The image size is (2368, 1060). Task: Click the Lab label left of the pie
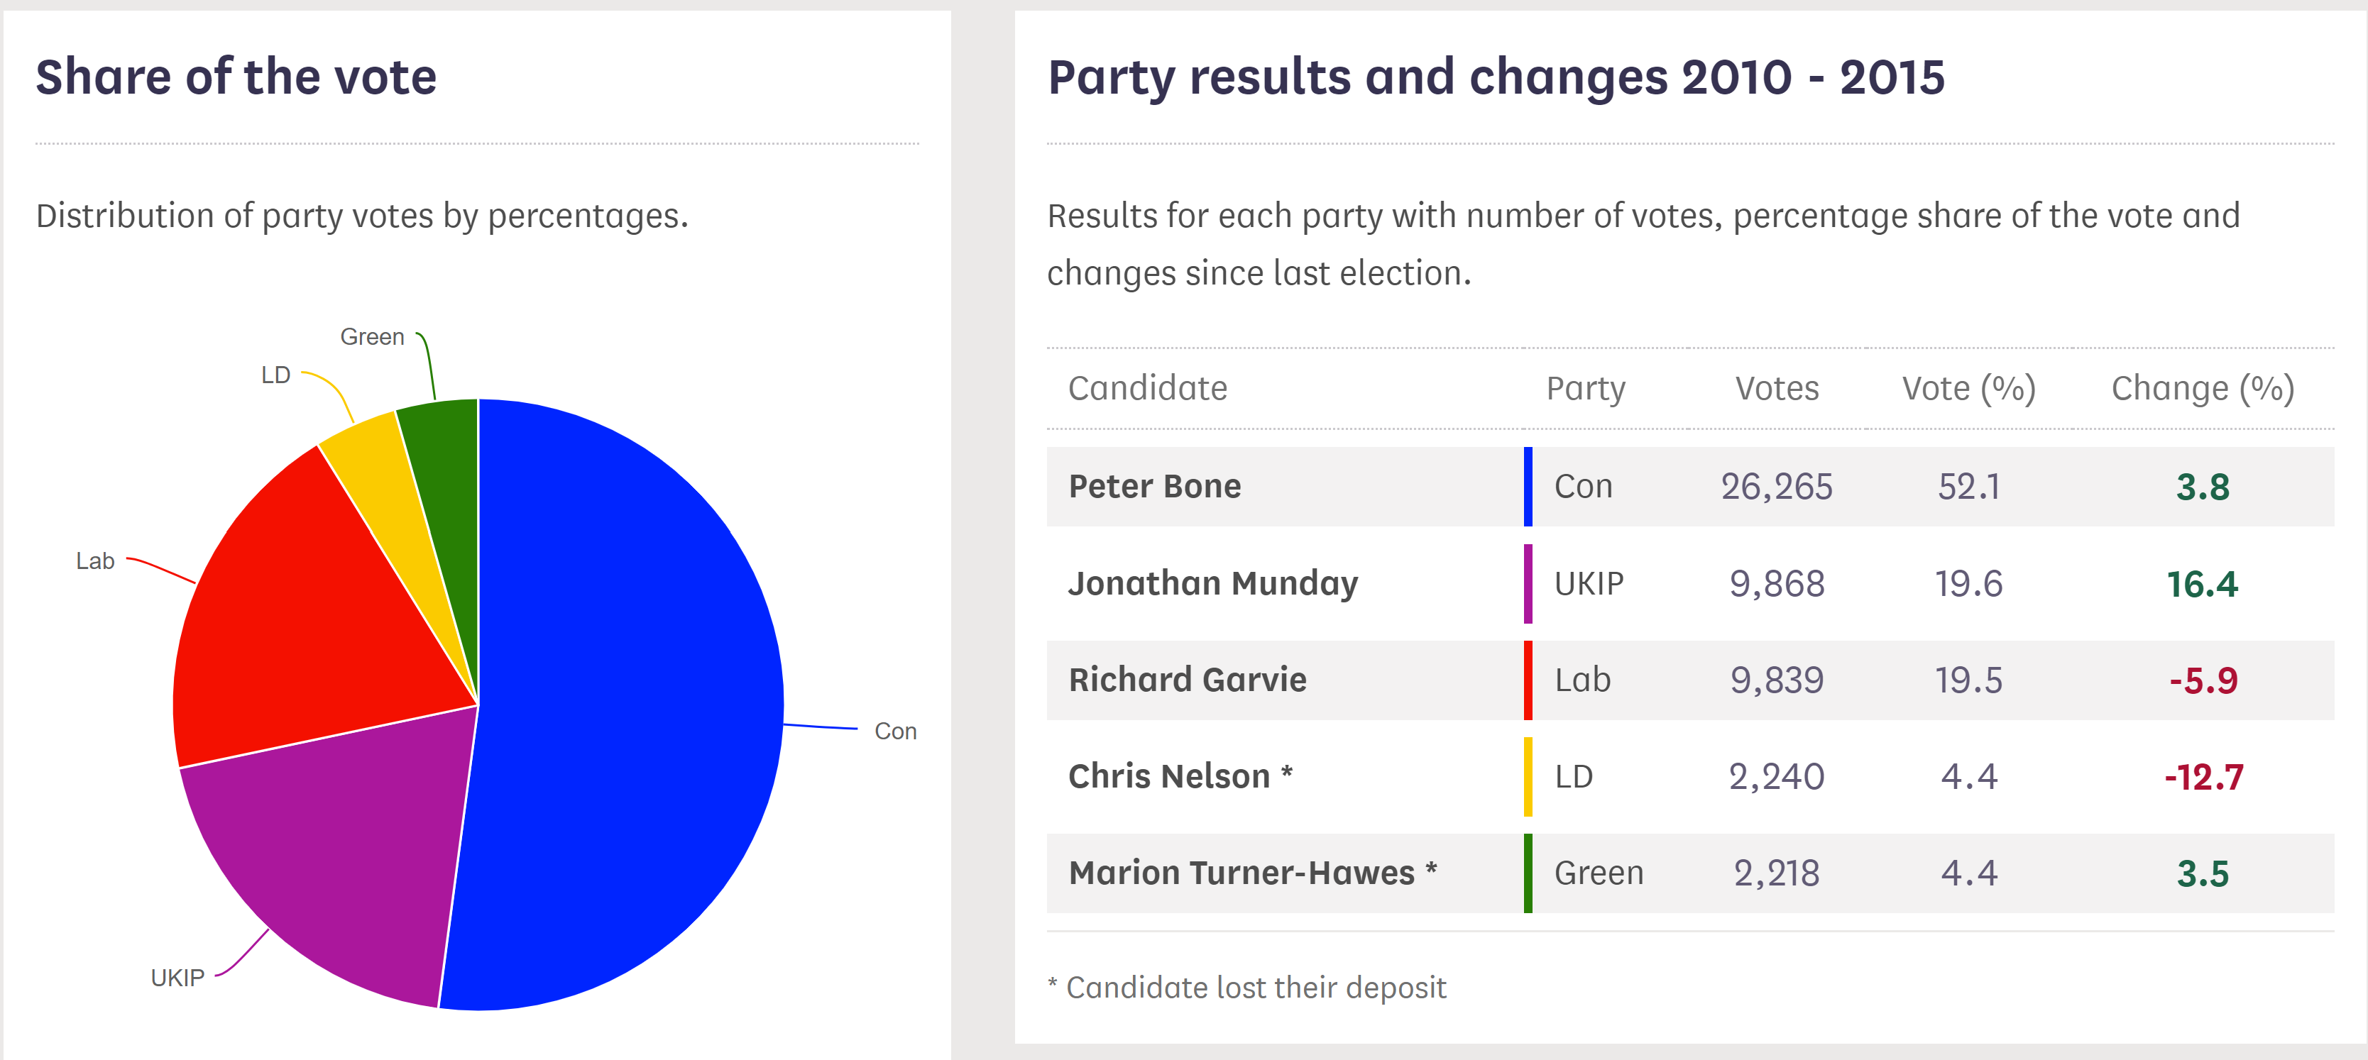(94, 561)
